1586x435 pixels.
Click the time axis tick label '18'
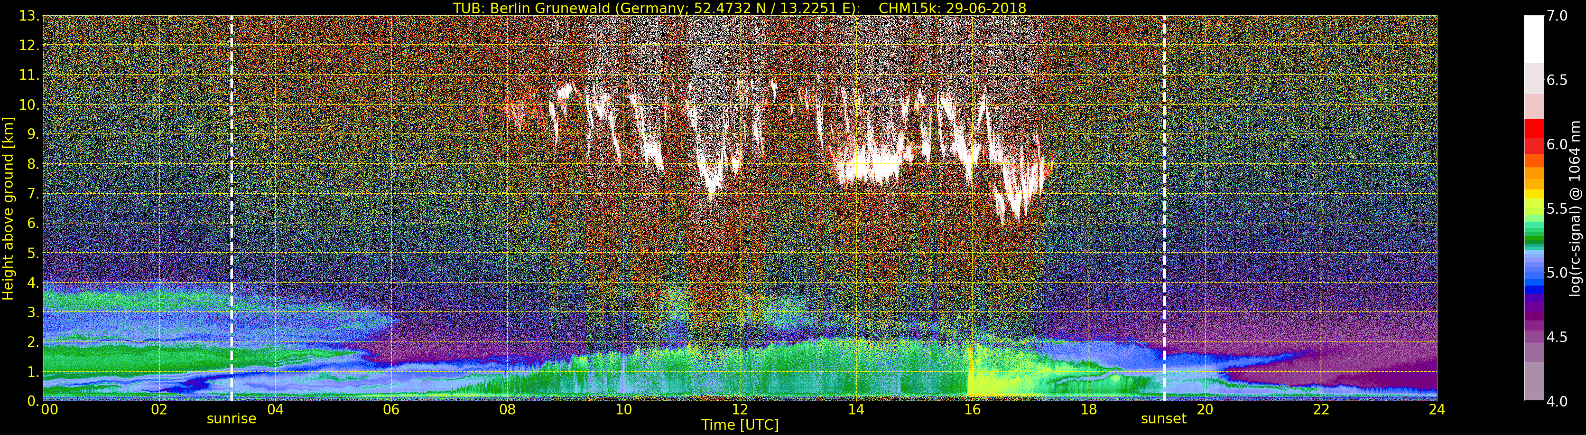[1089, 409]
